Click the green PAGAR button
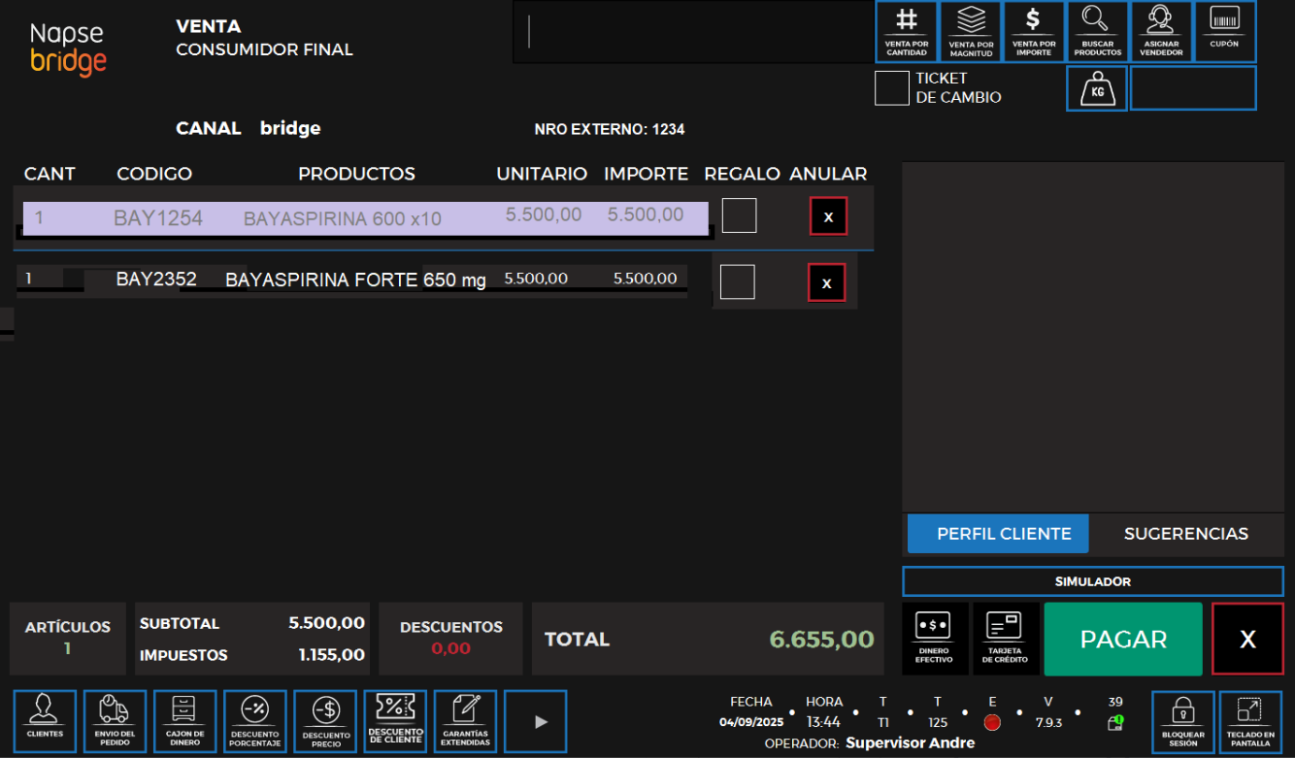The image size is (1295, 758). coord(1123,639)
